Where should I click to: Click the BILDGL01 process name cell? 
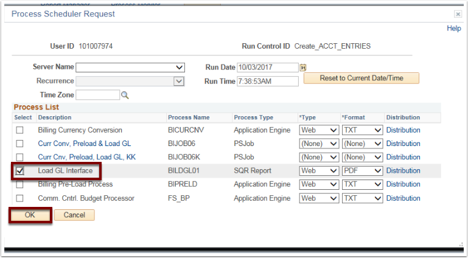click(184, 170)
